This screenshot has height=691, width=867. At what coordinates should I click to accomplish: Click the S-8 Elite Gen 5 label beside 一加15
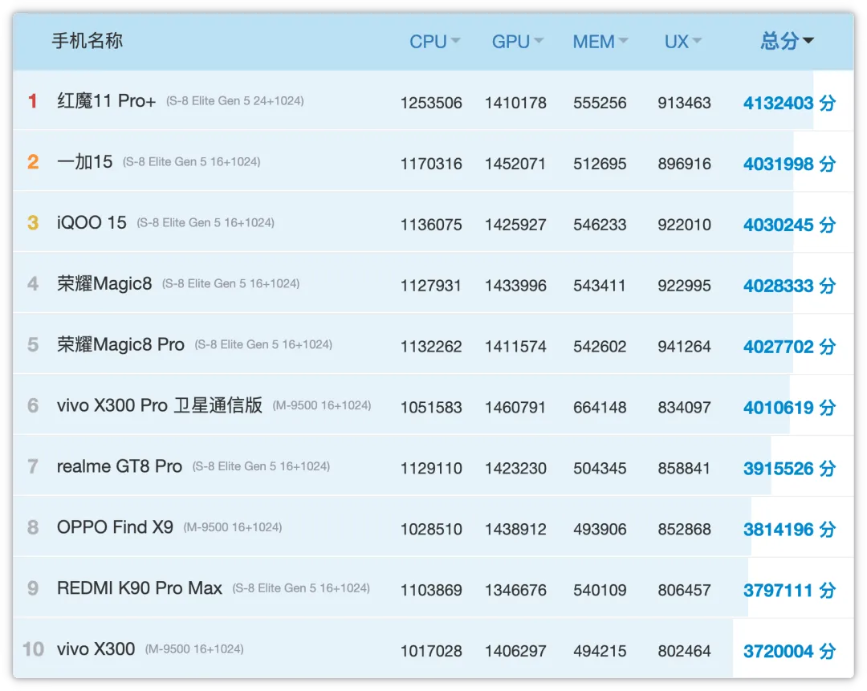[x=192, y=161]
